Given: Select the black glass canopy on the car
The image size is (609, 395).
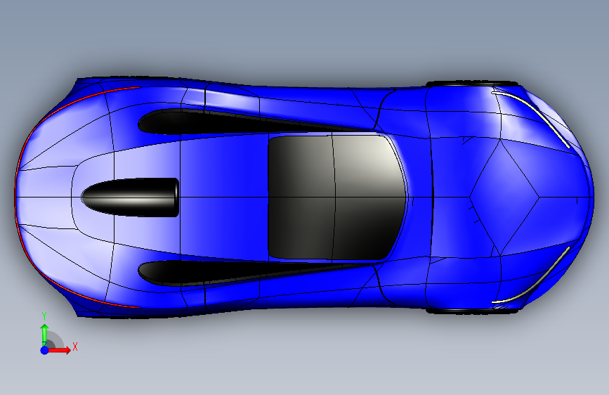Looking at the screenshot, I should pyautogui.click(x=336, y=197).
